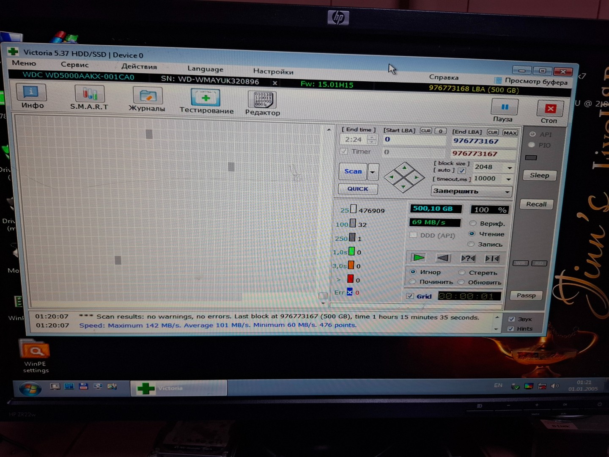The image size is (609, 457).
Task: Select the Починить remap radio option
Action: click(x=412, y=282)
